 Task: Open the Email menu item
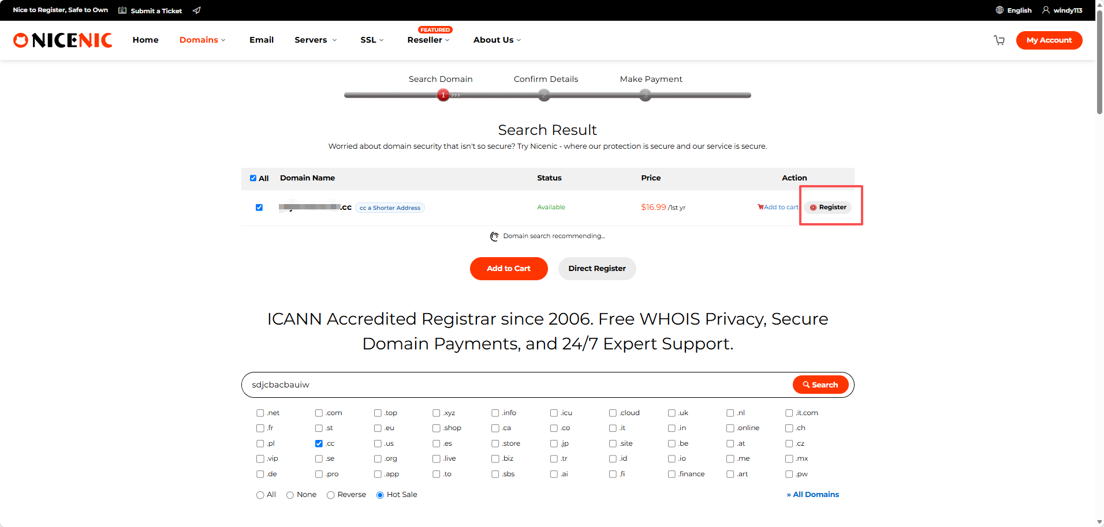(x=262, y=40)
